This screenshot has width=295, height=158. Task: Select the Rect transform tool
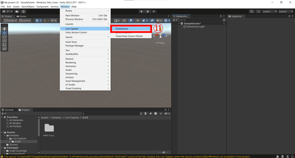click(x=4, y=45)
